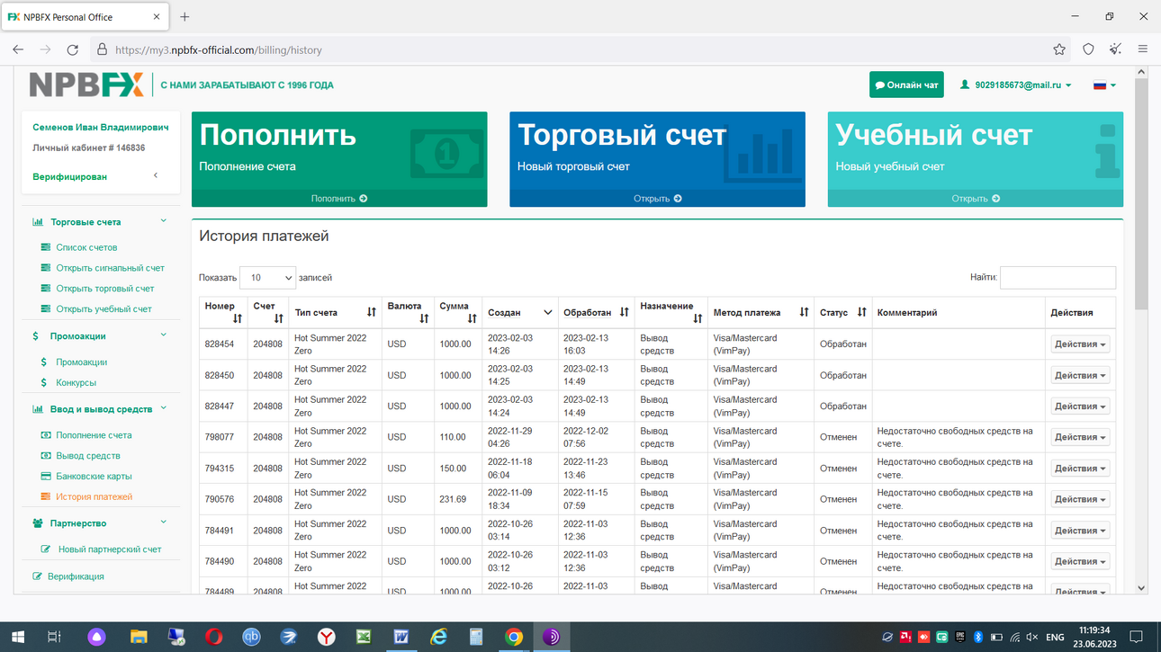This screenshot has width=1161, height=652.
Task: Open Действия dropdown for payment 828454
Action: click(x=1080, y=344)
